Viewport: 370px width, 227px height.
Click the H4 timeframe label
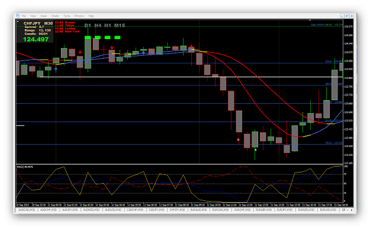98,25
